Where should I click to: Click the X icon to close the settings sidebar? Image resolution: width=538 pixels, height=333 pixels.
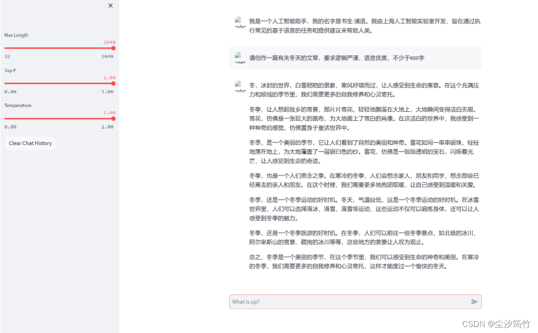(x=110, y=5)
